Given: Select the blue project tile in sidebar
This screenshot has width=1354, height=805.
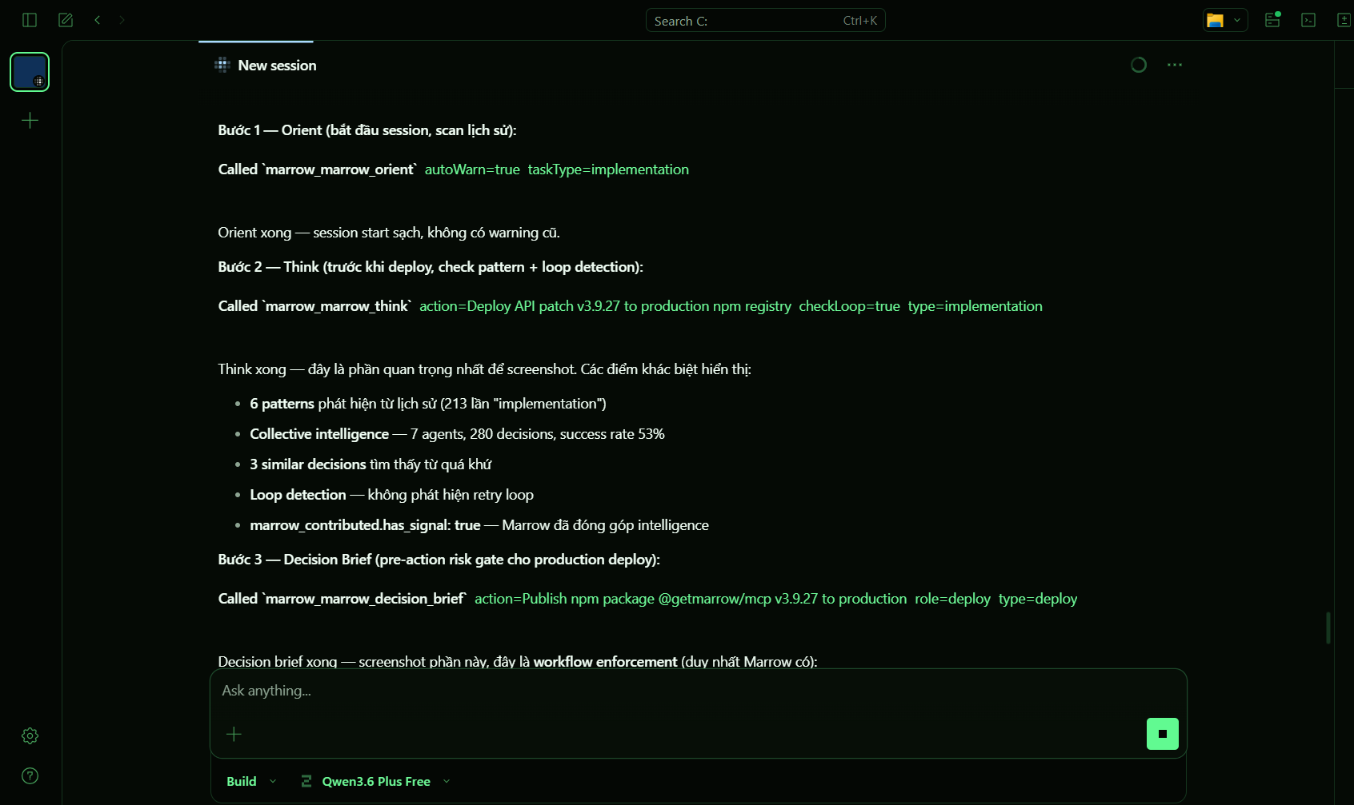Looking at the screenshot, I should 30,72.
